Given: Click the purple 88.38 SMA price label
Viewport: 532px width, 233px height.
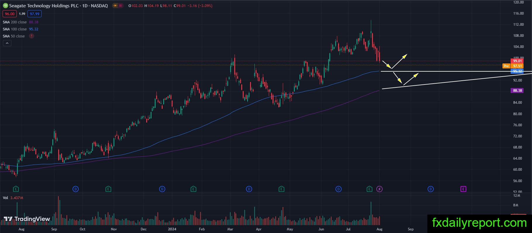Looking at the screenshot, I should 517,91.
